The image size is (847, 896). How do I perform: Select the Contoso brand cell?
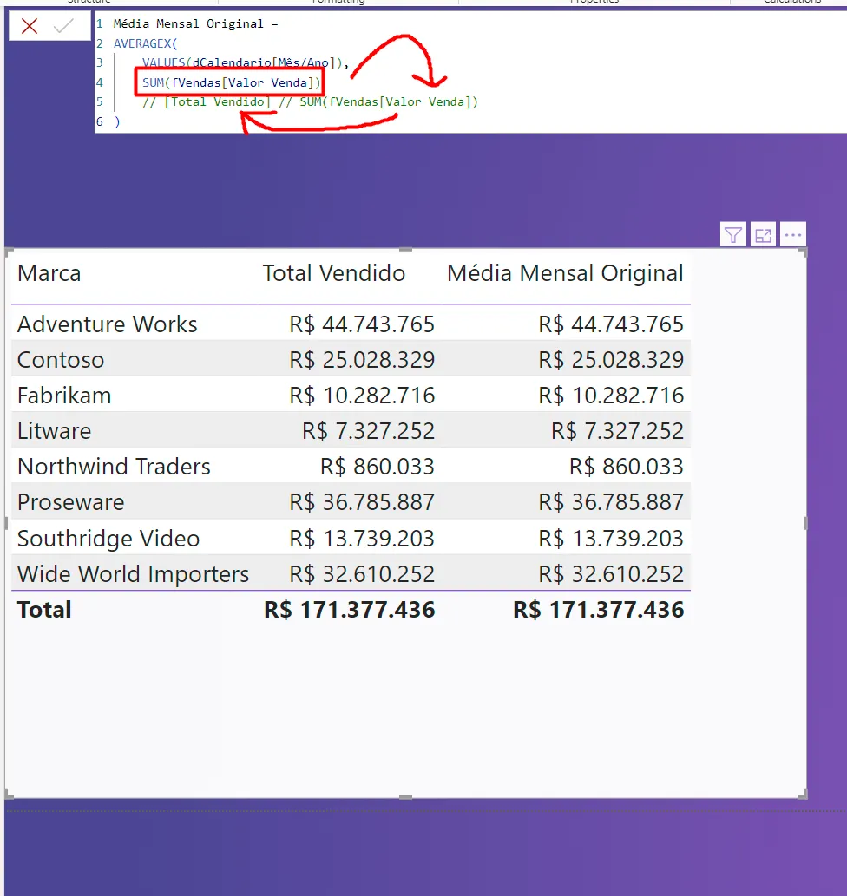pyautogui.click(x=61, y=360)
